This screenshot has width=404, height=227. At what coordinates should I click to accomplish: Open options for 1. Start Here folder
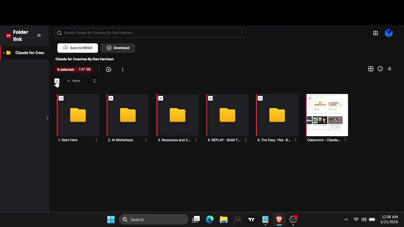pos(96,140)
